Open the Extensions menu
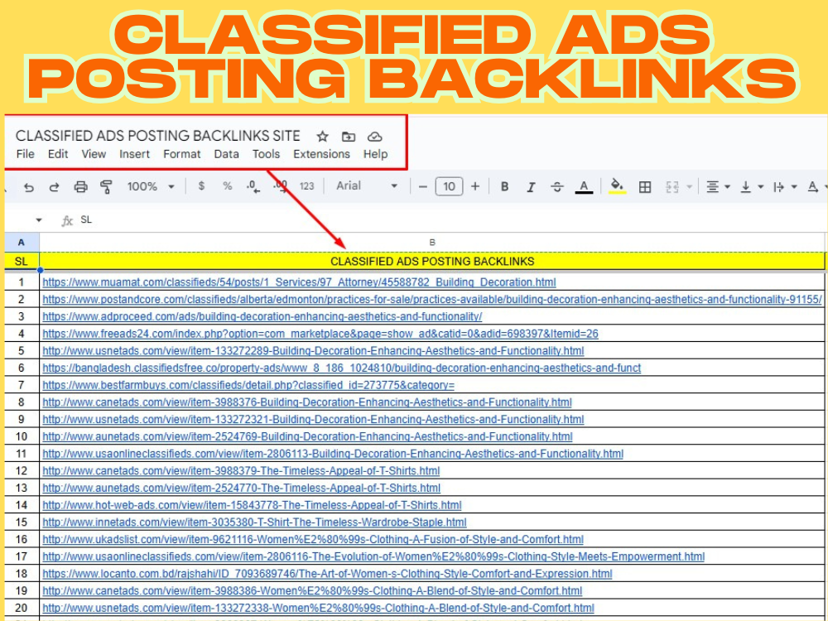 [321, 154]
